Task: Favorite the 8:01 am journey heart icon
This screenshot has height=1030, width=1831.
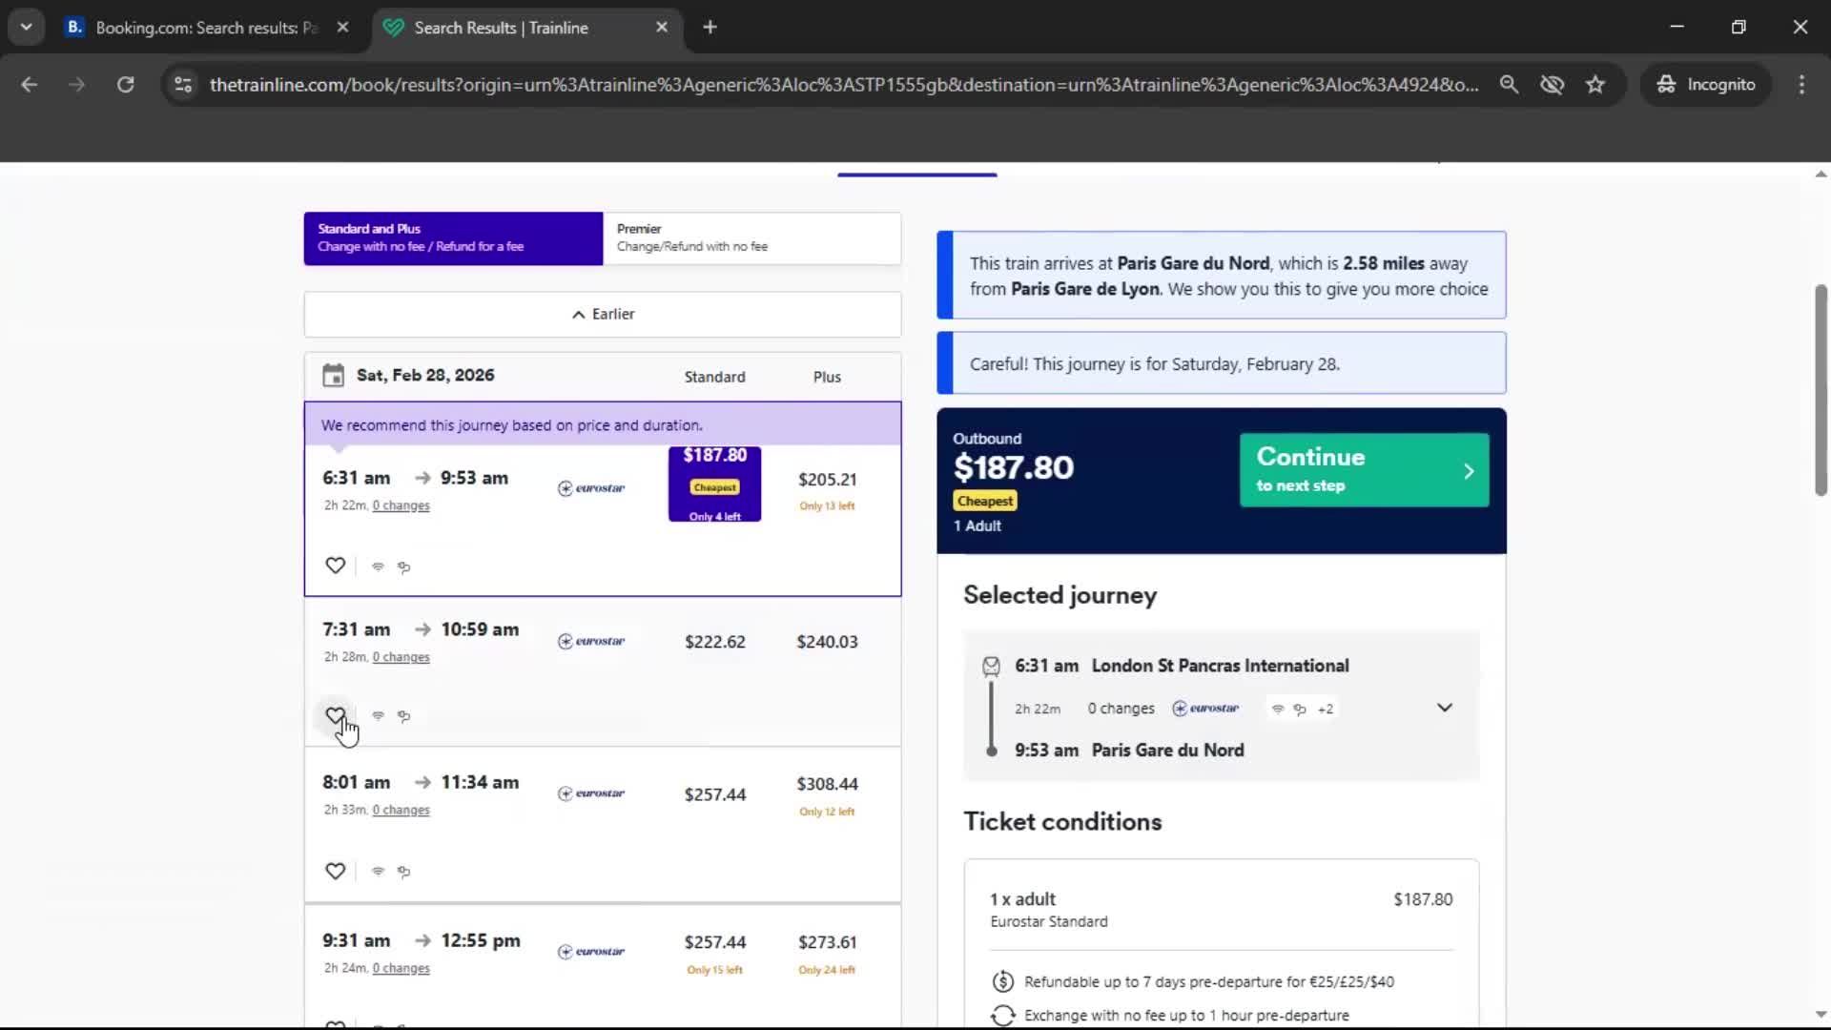Action: tap(335, 871)
